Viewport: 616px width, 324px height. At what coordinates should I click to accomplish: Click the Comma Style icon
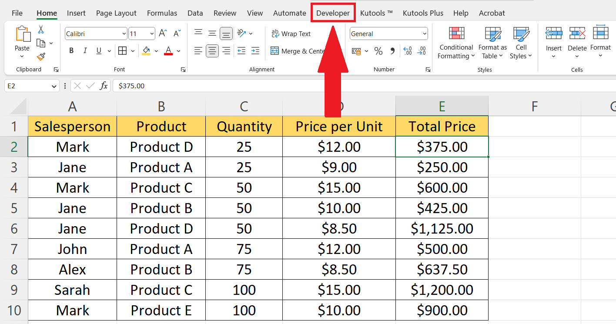click(392, 51)
